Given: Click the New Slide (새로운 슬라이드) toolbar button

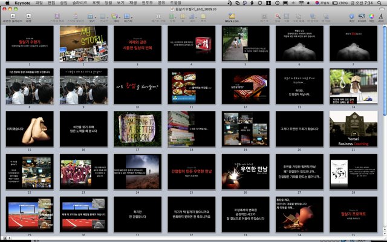Looking at the screenshot, I should pyautogui.click(x=13, y=16).
